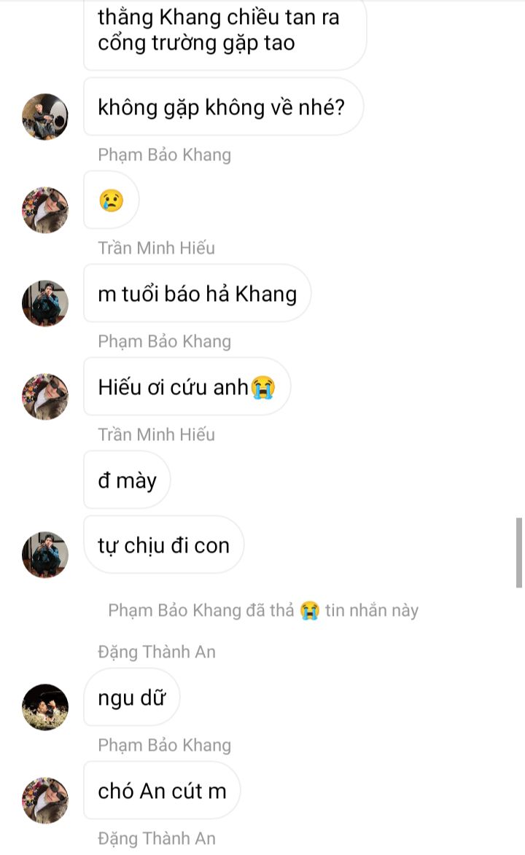Tap the 'tự chịu đi con' message
The height and width of the screenshot is (855, 525).
pos(164,544)
